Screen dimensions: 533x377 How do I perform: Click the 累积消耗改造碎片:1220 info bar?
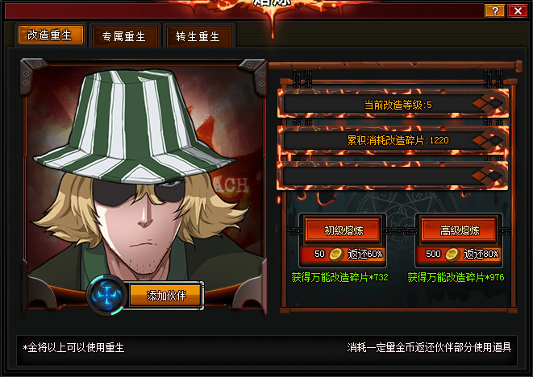(x=393, y=140)
